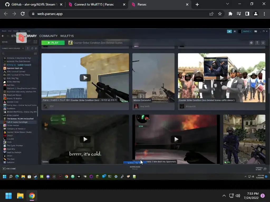Click remote taskbar search icon
Screen dimensions: 270x202
tap(11, 176)
